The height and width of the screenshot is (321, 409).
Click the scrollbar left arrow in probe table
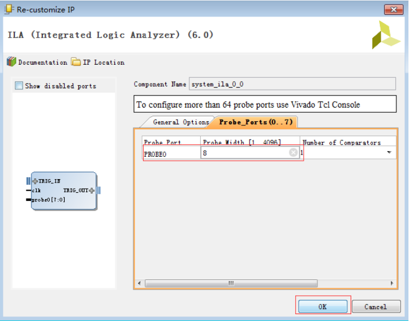140,283
